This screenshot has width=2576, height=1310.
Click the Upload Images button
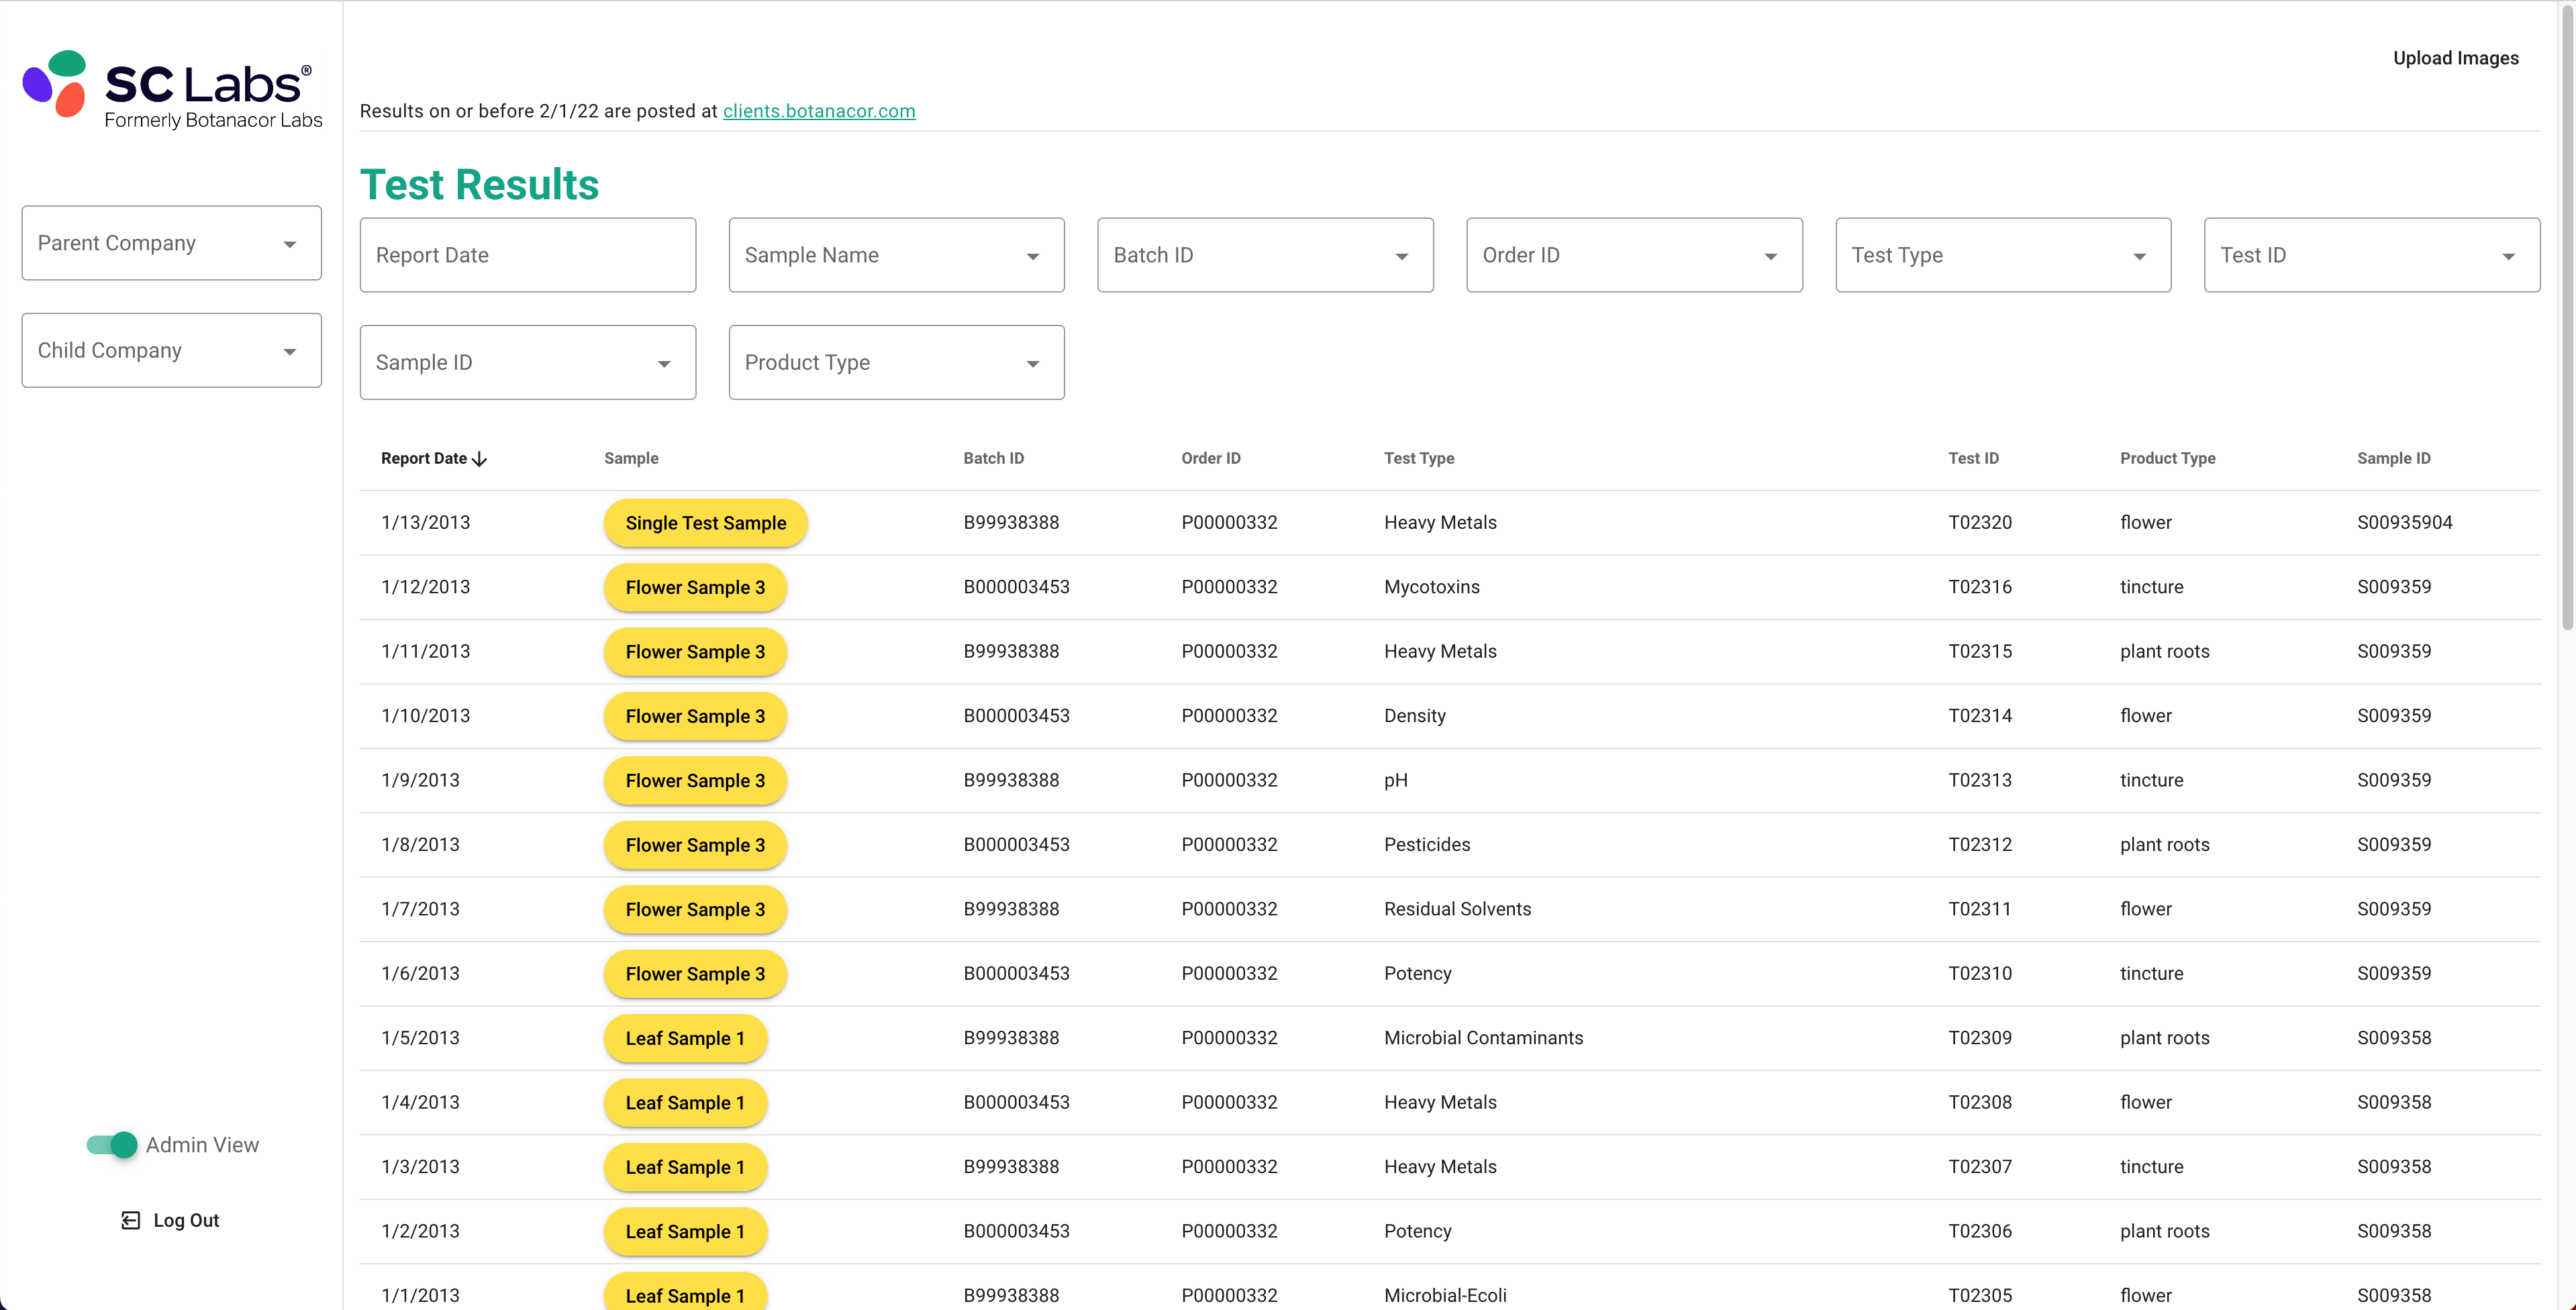2454,57
